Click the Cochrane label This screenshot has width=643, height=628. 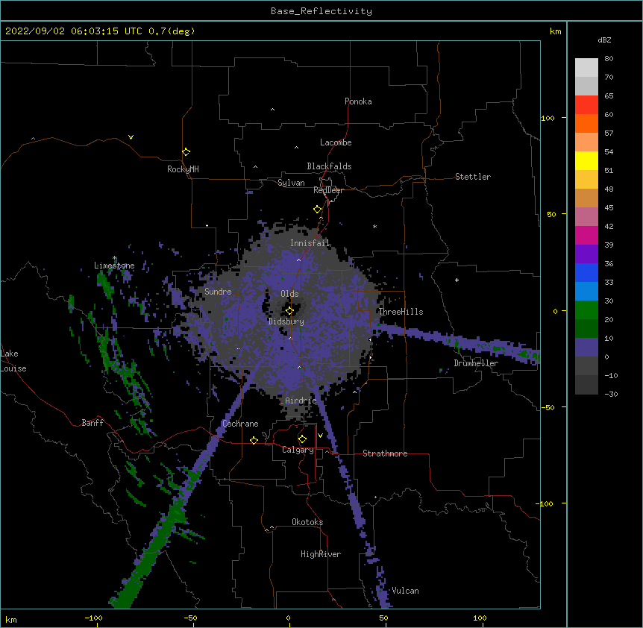(240, 424)
